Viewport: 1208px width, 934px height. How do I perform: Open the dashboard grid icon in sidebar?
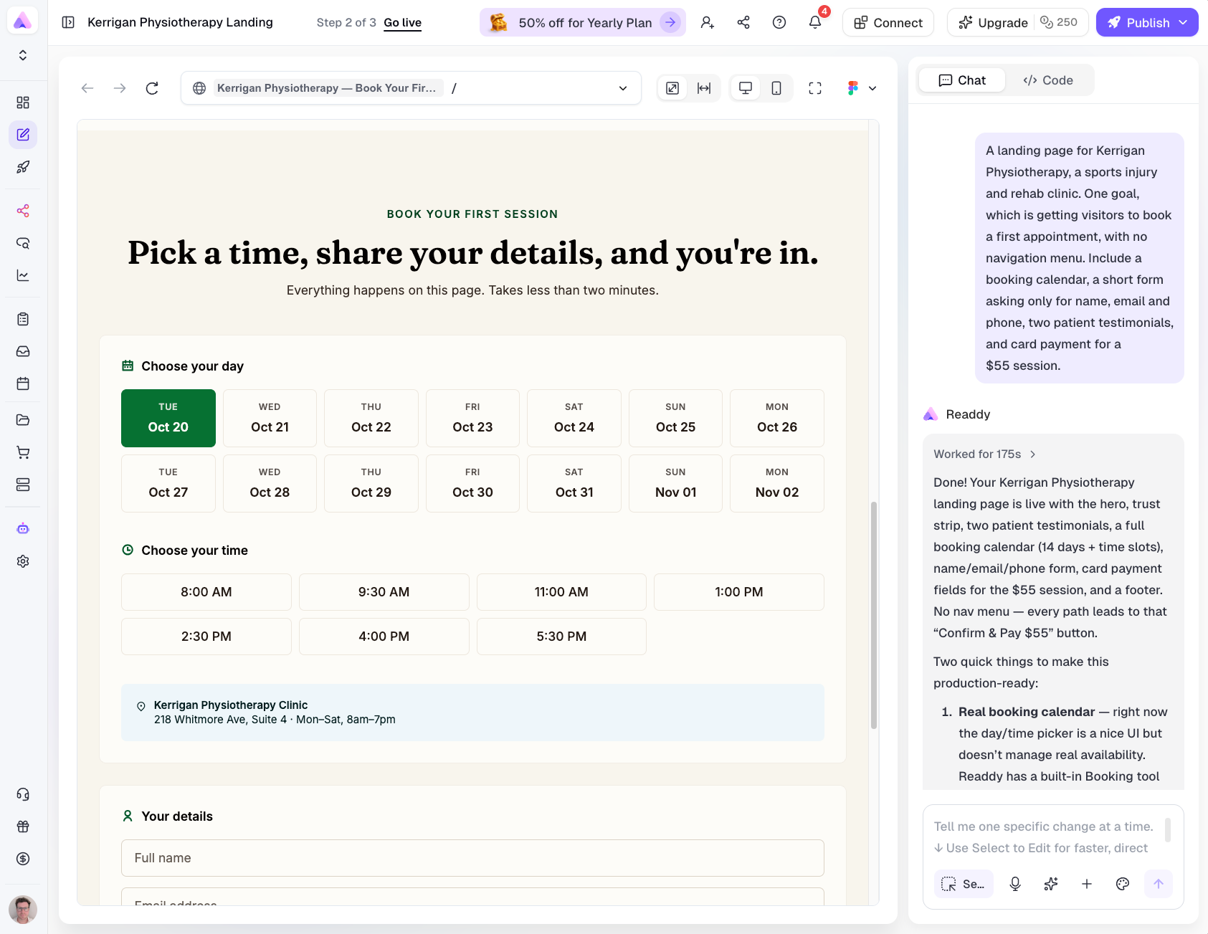point(23,103)
